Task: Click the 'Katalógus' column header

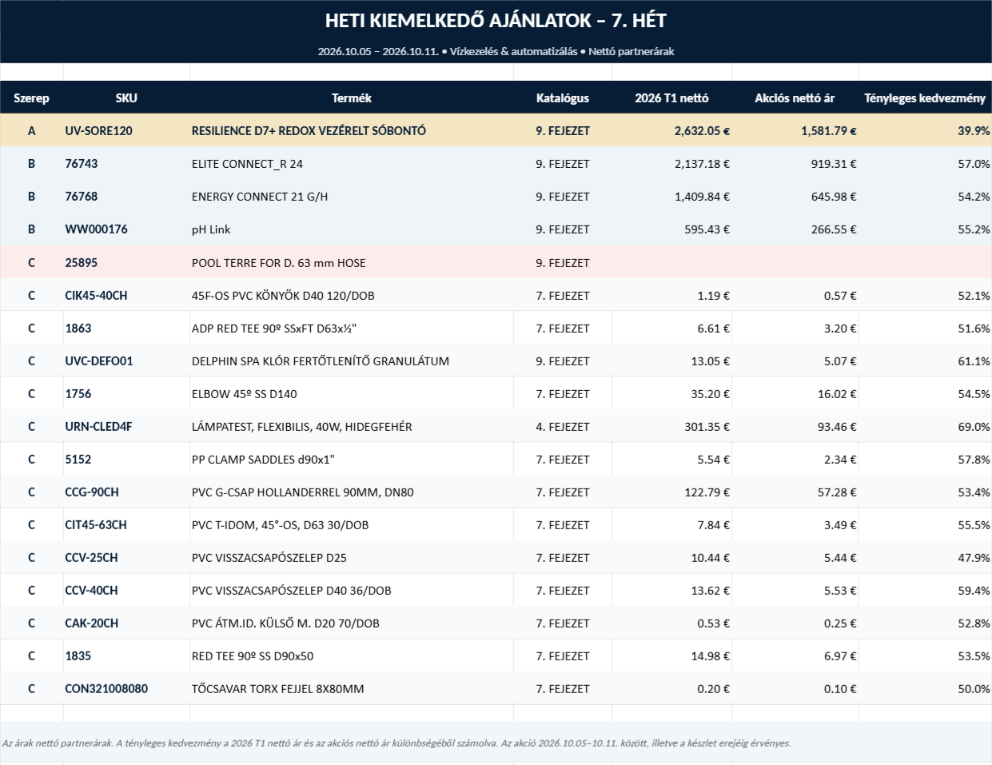Action: coord(563,98)
